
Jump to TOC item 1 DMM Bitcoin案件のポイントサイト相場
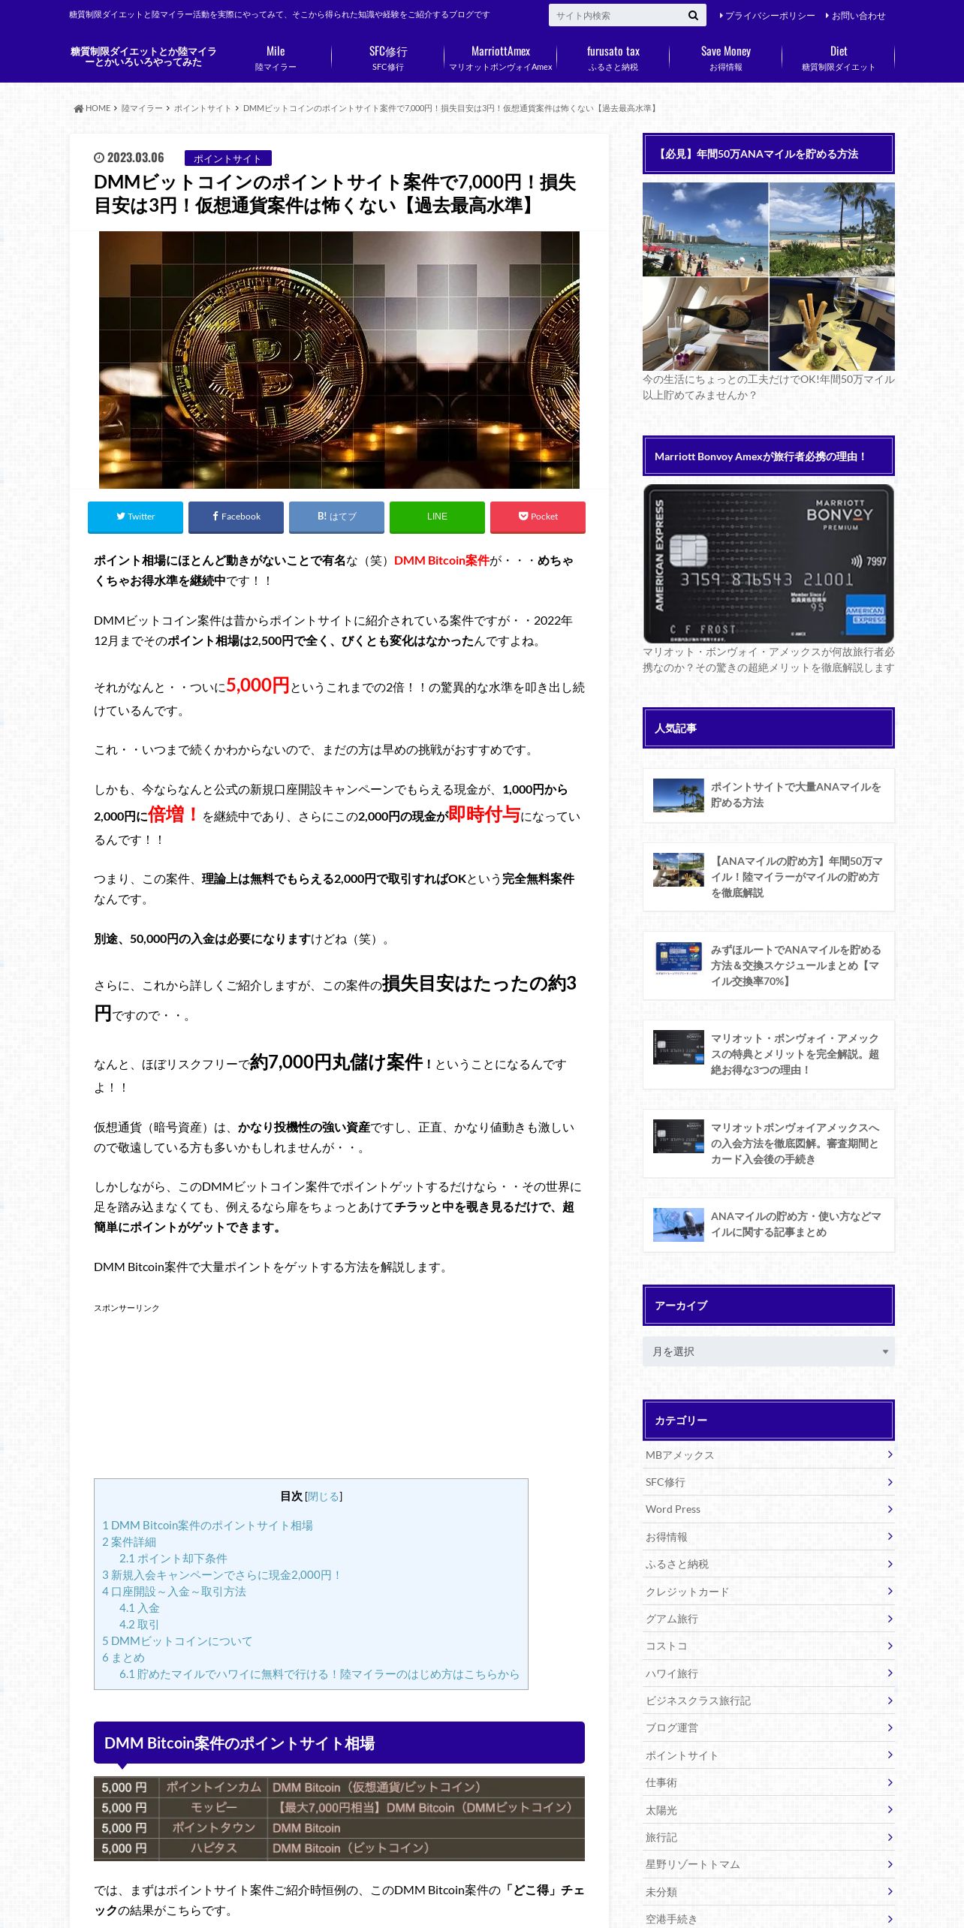tap(207, 1526)
